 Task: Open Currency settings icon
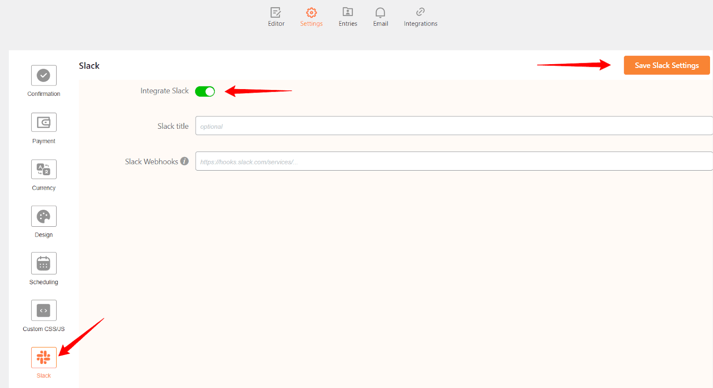[x=44, y=169]
